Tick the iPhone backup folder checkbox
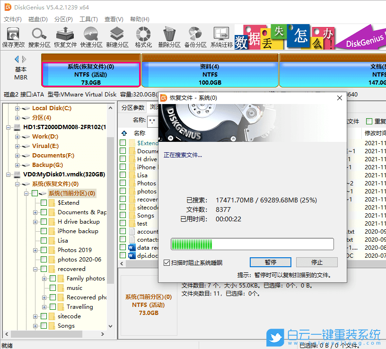This screenshot has width=386, height=349. (44, 231)
